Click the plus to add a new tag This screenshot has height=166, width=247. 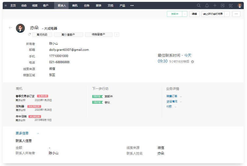pyautogui.click(x=116, y=34)
